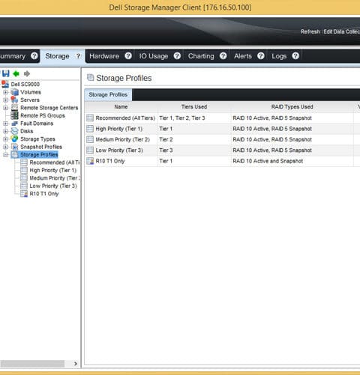Select Medium Priority tree item
The width and height of the screenshot is (360, 375).
55,178
